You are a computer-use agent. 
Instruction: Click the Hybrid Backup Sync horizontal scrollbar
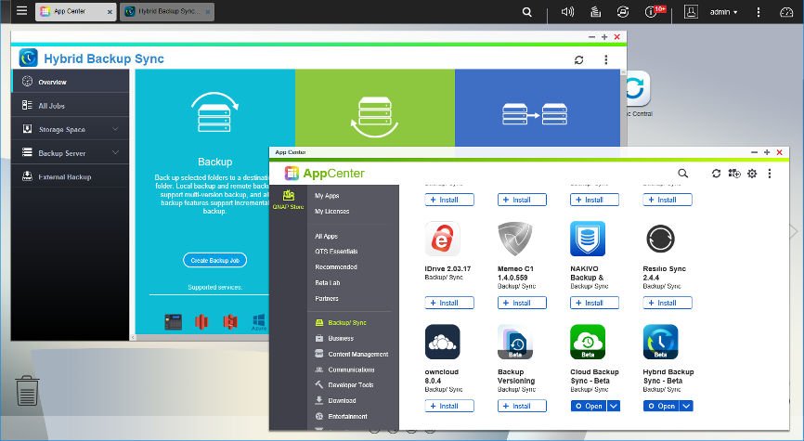coord(200,337)
